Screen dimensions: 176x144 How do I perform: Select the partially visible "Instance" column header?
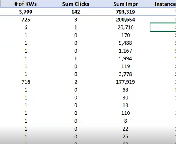pyautogui.click(x=165, y=4)
